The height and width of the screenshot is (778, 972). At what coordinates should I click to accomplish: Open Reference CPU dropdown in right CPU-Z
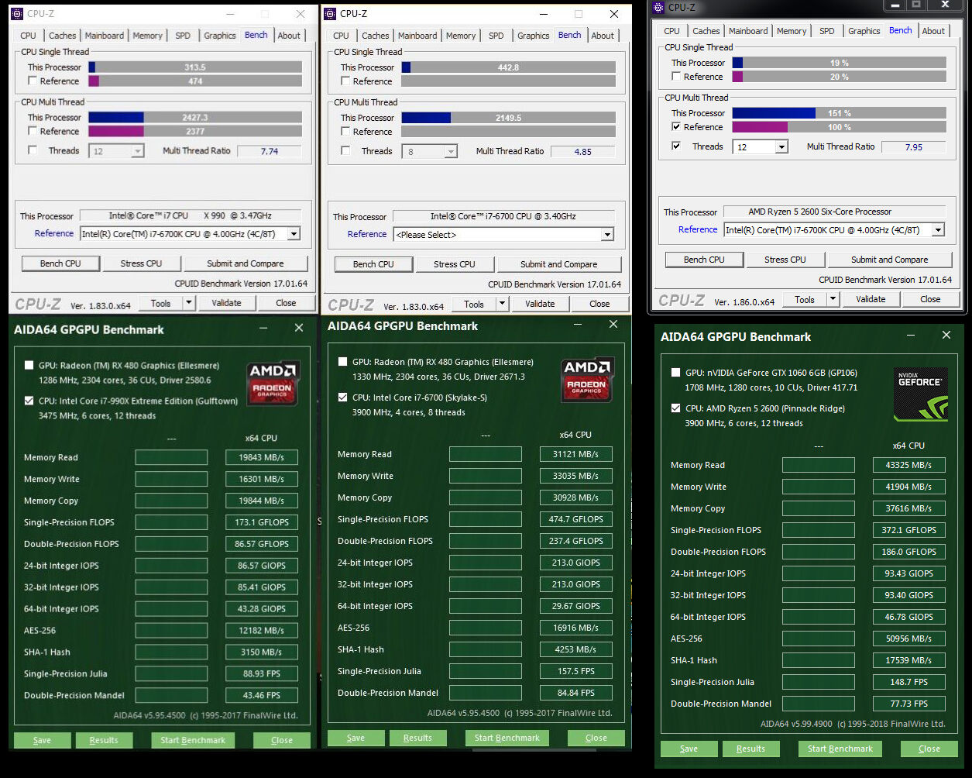pyautogui.click(x=938, y=229)
